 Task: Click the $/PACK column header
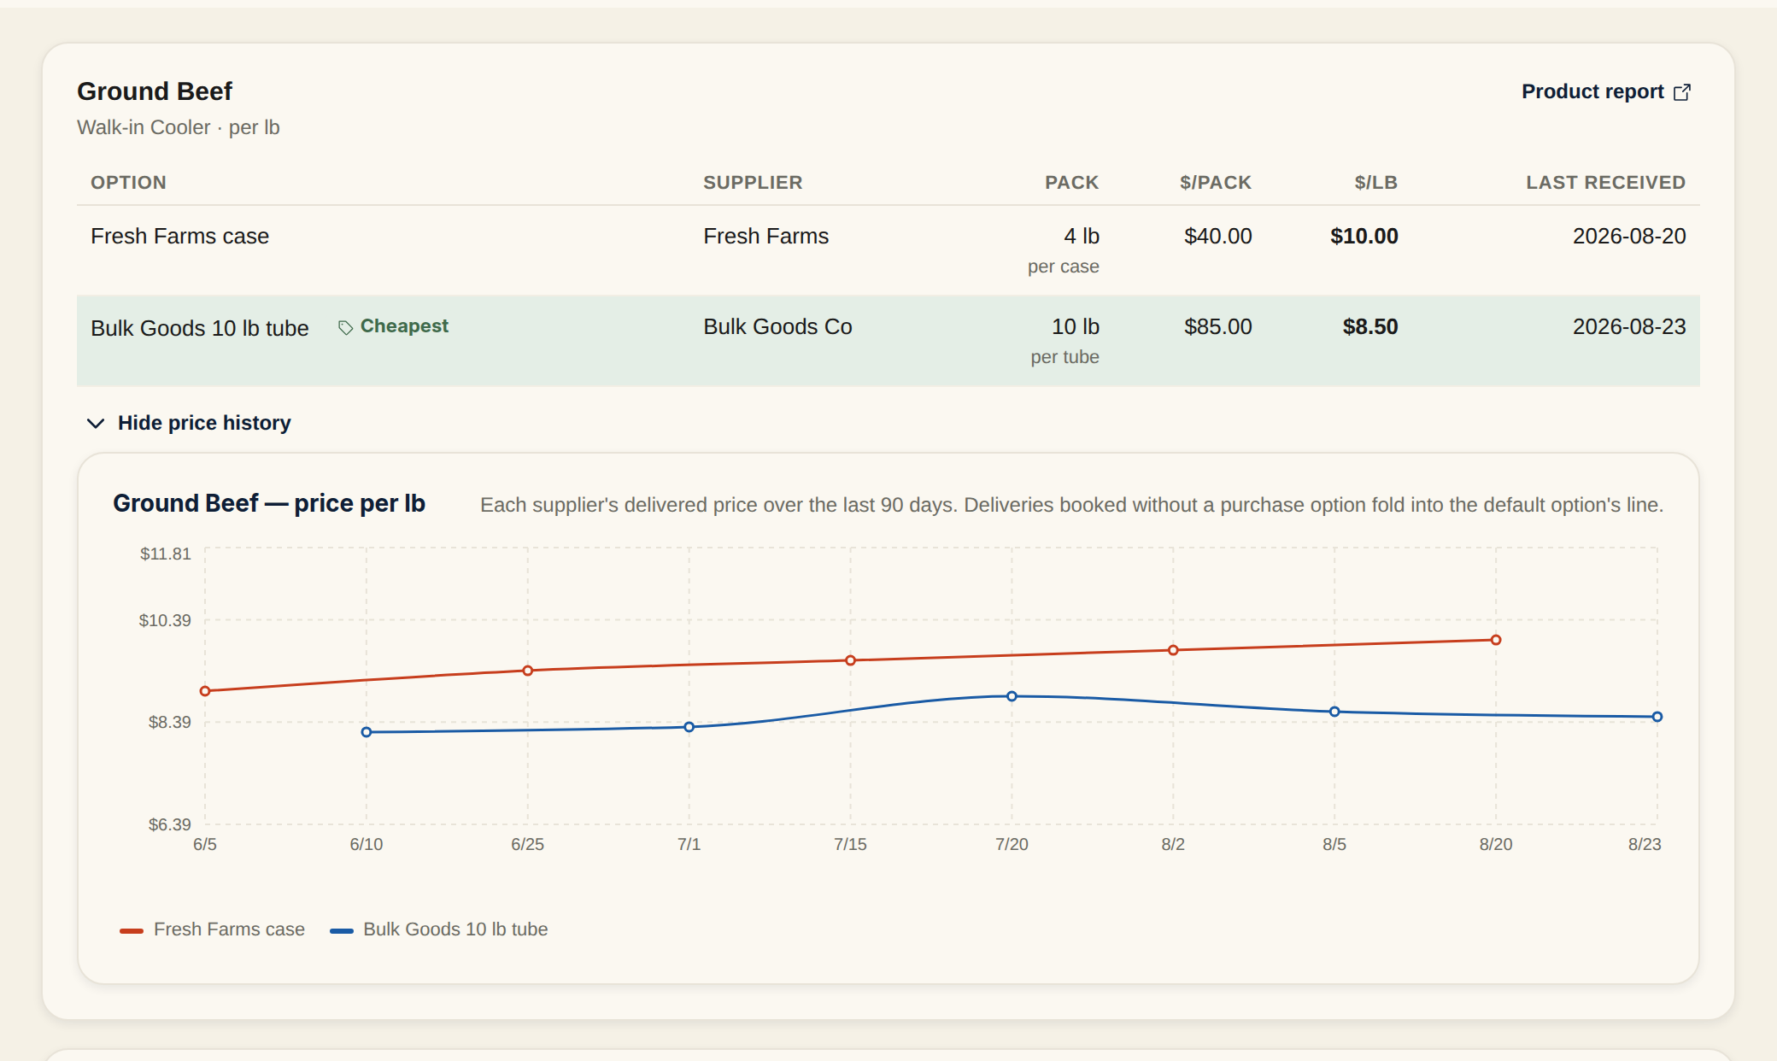coord(1215,183)
